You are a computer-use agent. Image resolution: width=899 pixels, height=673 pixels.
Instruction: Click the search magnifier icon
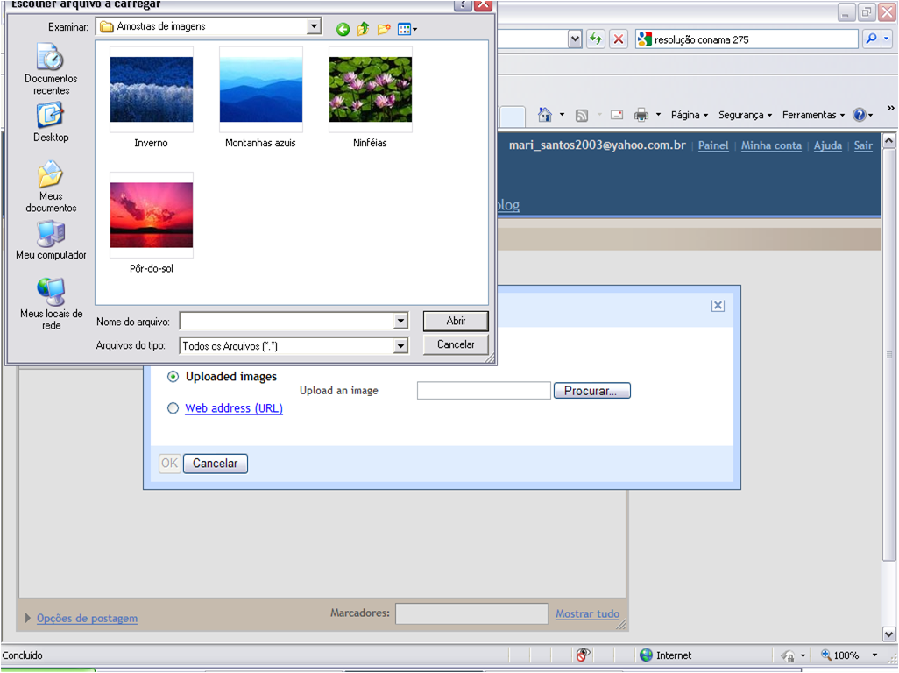point(871,39)
